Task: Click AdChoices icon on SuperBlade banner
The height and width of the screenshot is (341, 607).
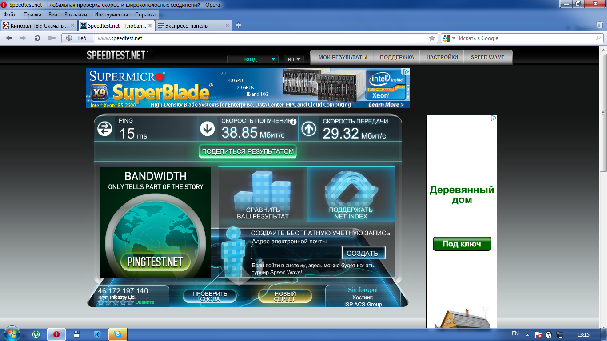Action: [x=405, y=71]
